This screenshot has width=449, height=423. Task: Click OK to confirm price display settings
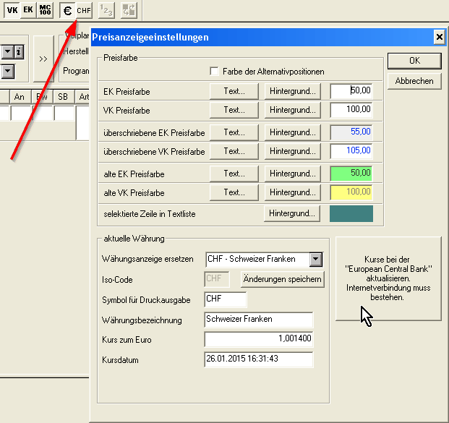[414, 60]
